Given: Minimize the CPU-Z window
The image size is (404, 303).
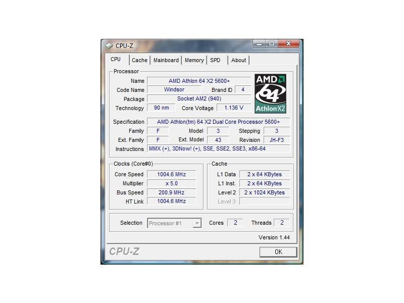Looking at the screenshot, I should coord(259,44).
